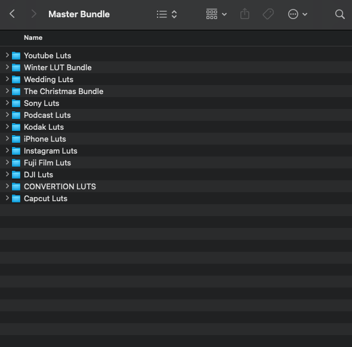Click the 'DJI Luts' name text
Viewport: 352px width, 347px height.
pos(38,175)
